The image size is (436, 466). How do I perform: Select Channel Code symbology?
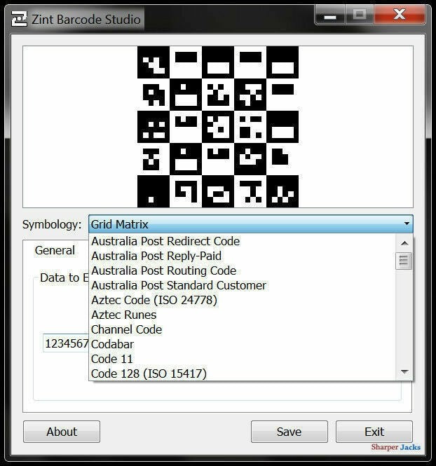(127, 329)
